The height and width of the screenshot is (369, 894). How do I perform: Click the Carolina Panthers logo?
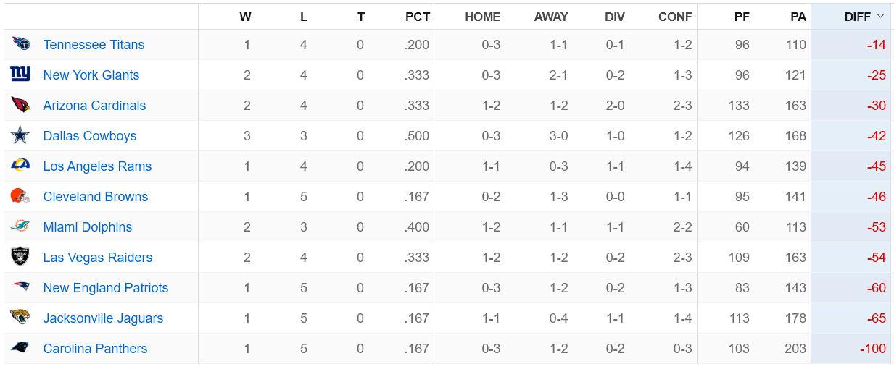pyautogui.click(x=21, y=348)
